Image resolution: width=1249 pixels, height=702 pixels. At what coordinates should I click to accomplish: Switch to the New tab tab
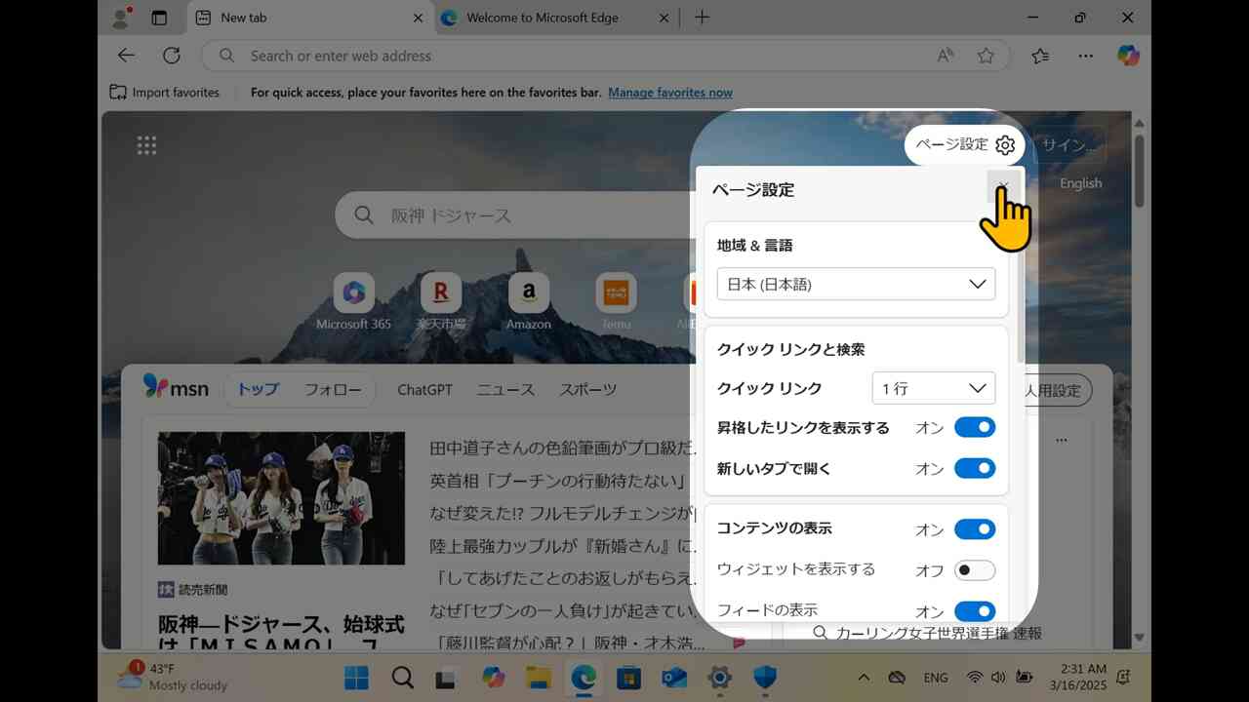pos(309,18)
